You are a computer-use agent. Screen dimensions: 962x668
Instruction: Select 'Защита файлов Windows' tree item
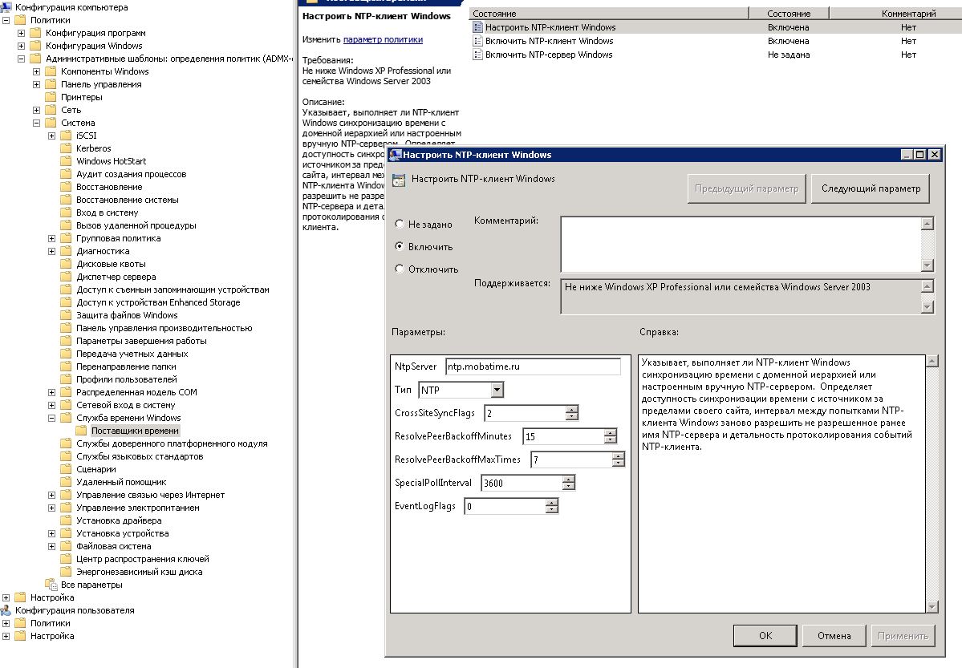pyautogui.click(x=127, y=315)
